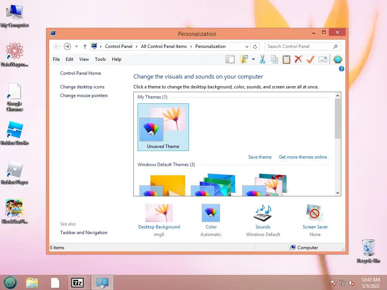The width and height of the screenshot is (387, 290).
Task: Open the View menu
Action: point(84,59)
